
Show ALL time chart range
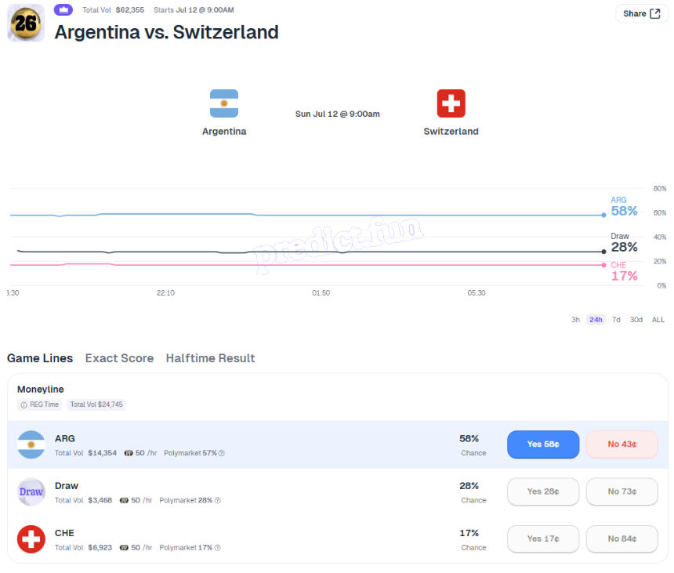[658, 319]
